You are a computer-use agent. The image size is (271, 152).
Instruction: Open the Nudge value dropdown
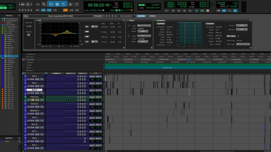click(158, 8)
